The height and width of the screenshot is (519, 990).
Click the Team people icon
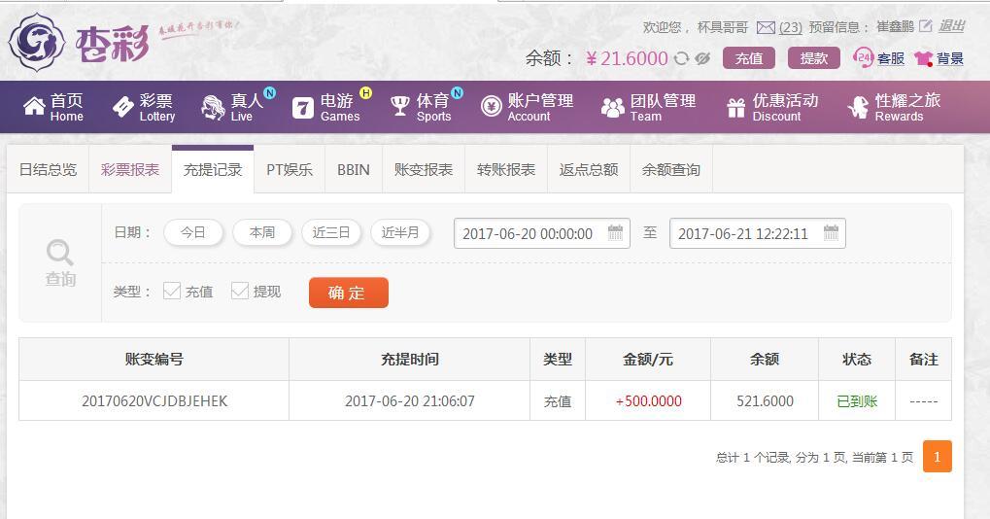point(612,107)
